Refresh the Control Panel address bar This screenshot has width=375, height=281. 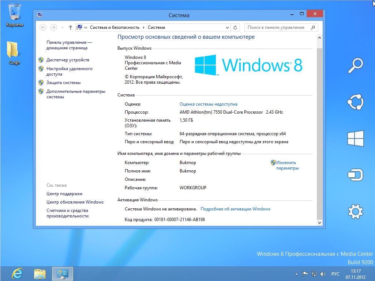[236, 27]
